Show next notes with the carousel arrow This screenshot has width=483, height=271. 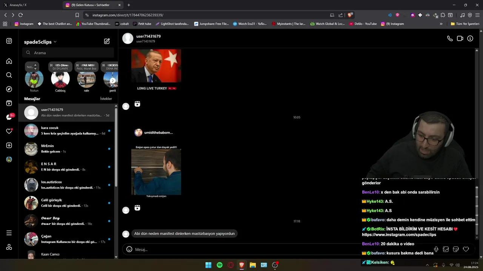(112, 81)
